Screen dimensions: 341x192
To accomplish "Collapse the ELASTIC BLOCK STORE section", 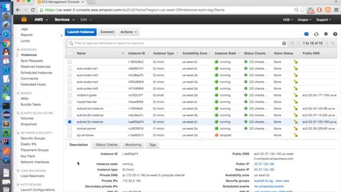I will click(18, 113).
